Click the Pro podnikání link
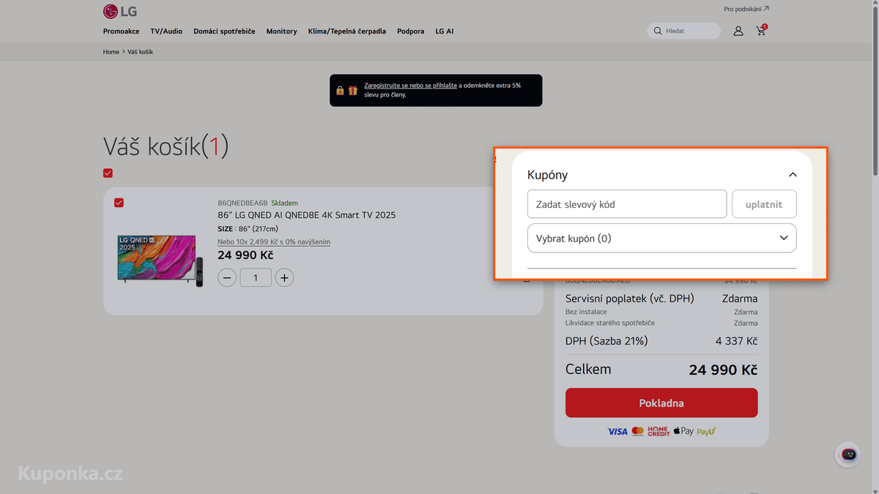 click(x=746, y=10)
